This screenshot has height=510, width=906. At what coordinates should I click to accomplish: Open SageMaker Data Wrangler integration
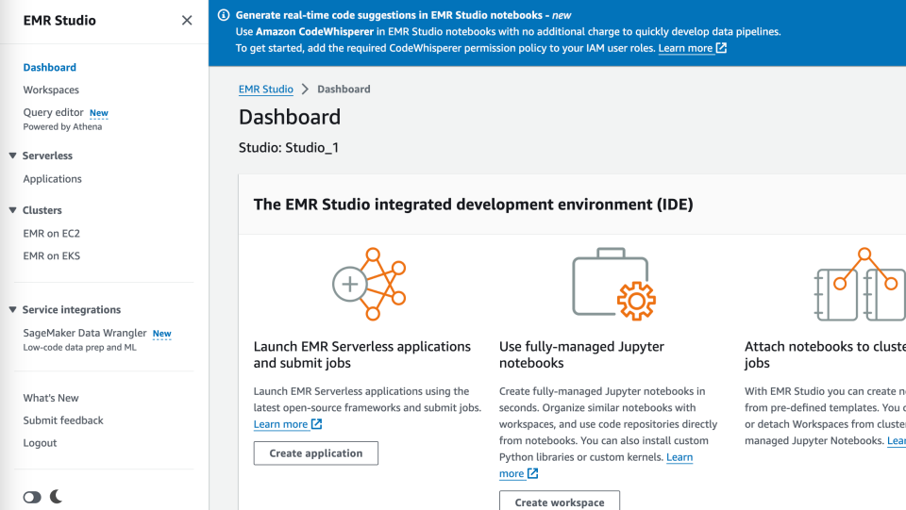[85, 333]
